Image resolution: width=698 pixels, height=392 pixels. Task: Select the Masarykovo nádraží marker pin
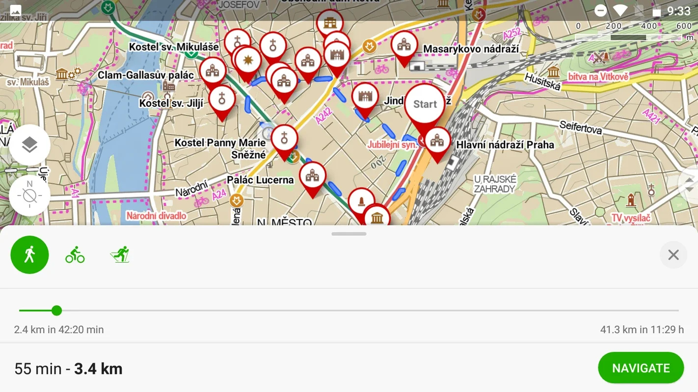404,48
